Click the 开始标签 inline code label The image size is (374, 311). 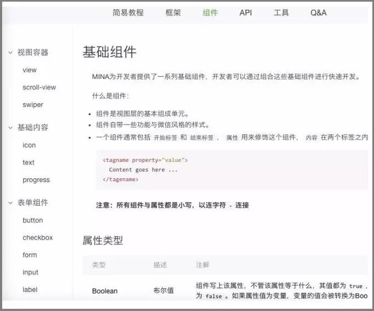coord(165,138)
